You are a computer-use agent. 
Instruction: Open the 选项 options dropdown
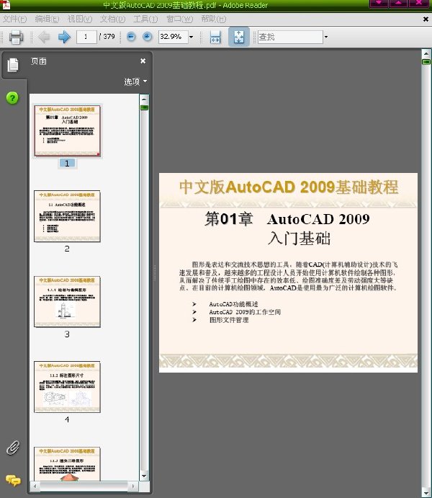click(x=135, y=81)
